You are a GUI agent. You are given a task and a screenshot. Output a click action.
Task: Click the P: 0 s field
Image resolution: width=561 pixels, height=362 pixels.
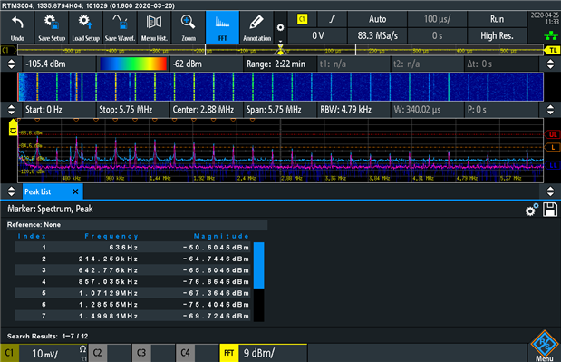click(501, 110)
